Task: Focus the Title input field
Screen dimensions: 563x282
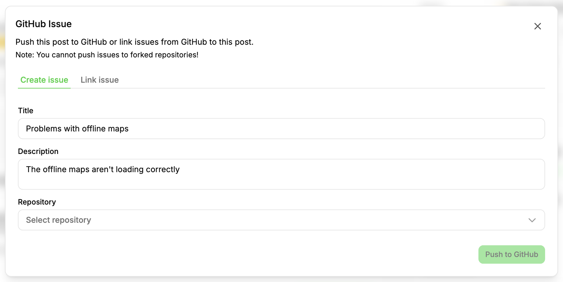Action: tap(281, 129)
